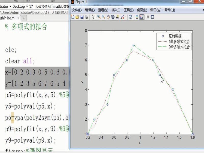
Task: Open the 桌面(D) menu
Action: click(x=142, y=10)
